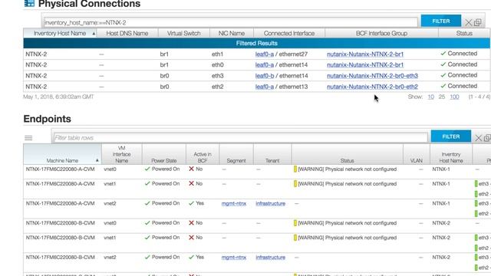Show 100 rows per page
This screenshot has width=491, height=276.
click(454, 97)
